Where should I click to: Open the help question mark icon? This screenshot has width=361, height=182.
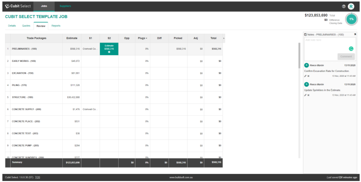(x=344, y=6)
